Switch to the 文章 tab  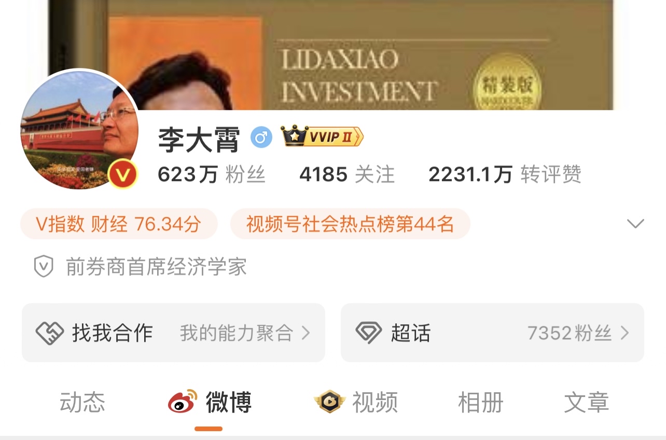[587, 402]
